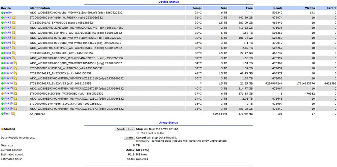Select the disk14 errors value 4421392
The width and height of the screenshot is (337, 167).
click(331, 83)
